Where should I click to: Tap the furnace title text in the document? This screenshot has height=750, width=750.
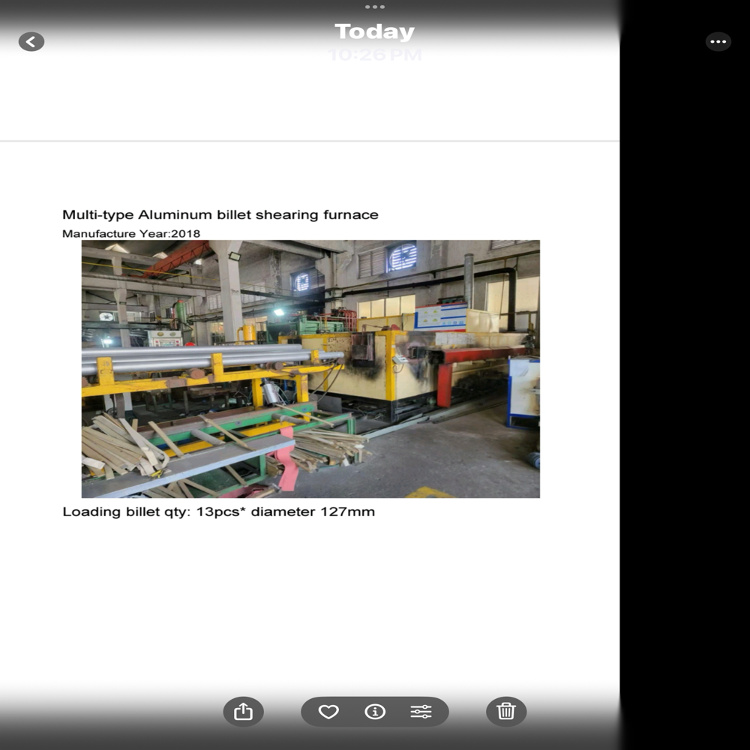(x=220, y=214)
